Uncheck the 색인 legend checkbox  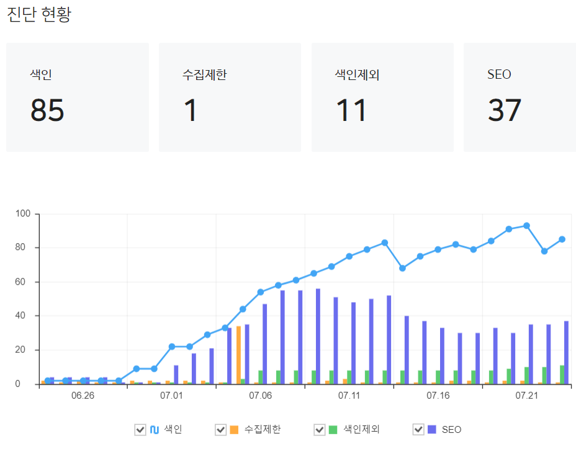140,429
